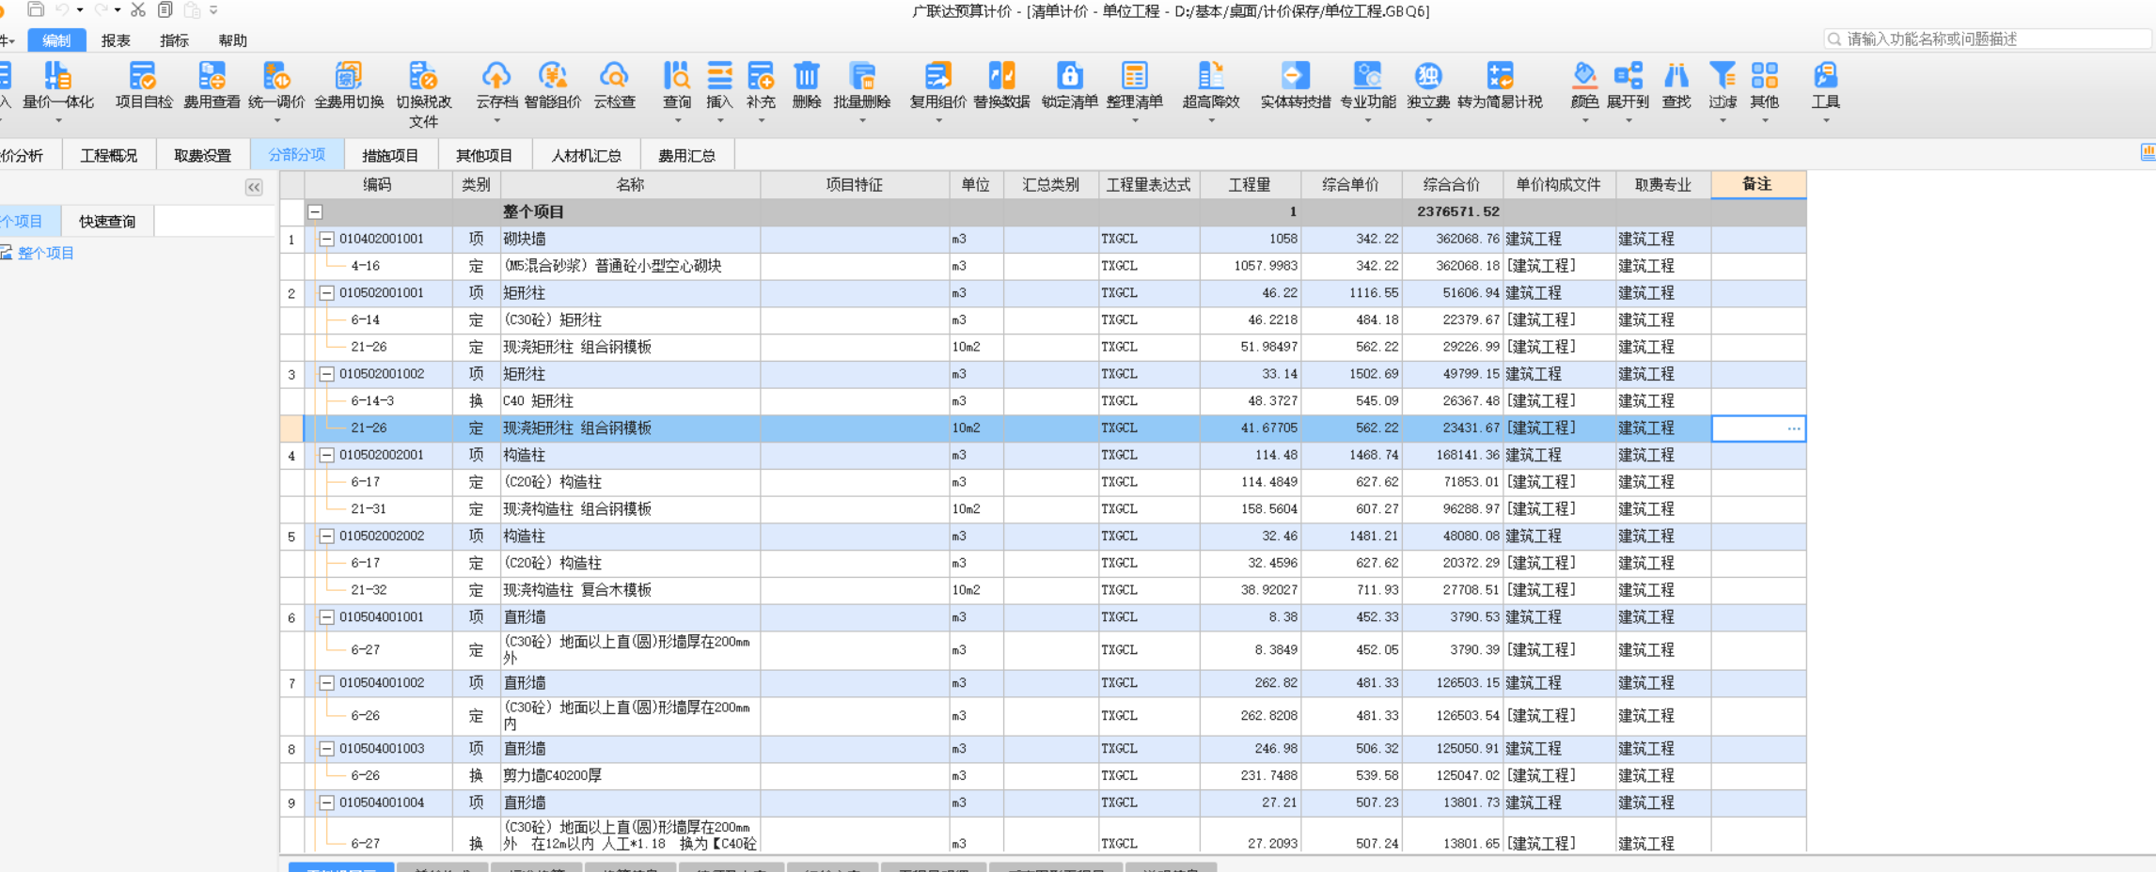Switch to the 人材机汇总 tab
This screenshot has height=872, width=2156.
coord(586,155)
